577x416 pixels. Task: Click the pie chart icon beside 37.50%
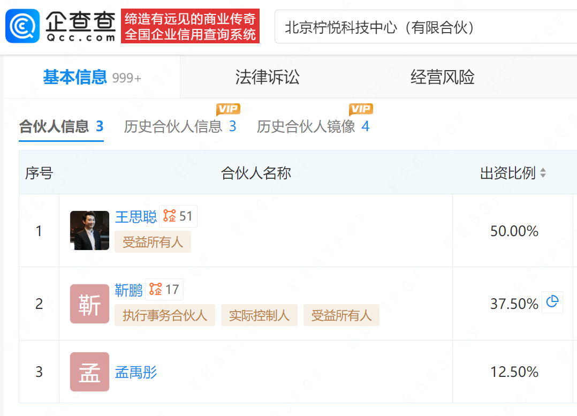pyautogui.click(x=552, y=302)
